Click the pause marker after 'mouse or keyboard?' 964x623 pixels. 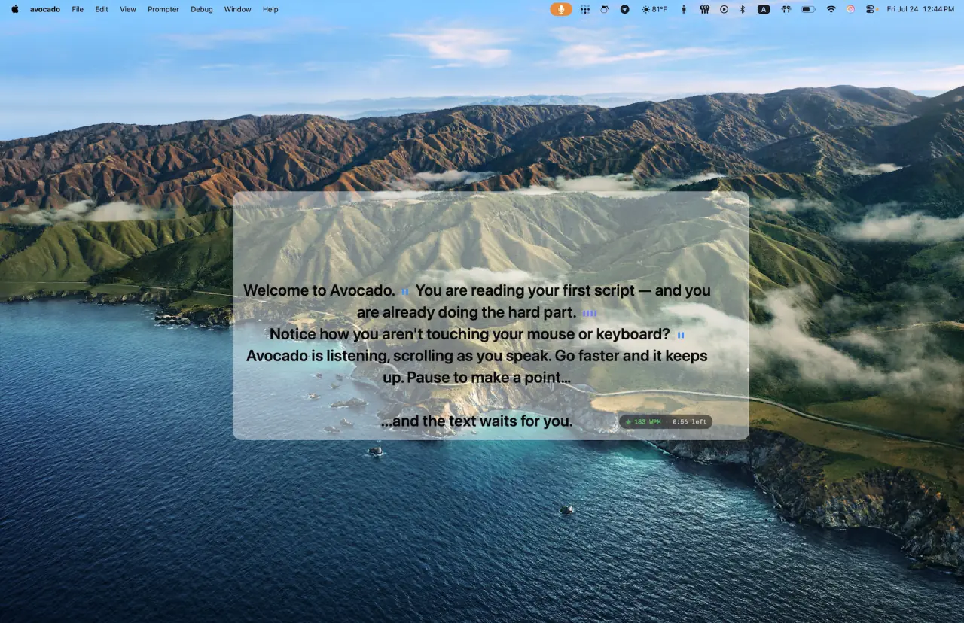(x=681, y=335)
